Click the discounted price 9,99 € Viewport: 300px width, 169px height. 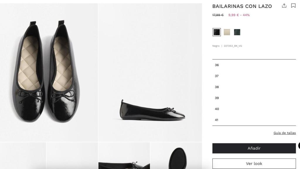[x=233, y=15]
